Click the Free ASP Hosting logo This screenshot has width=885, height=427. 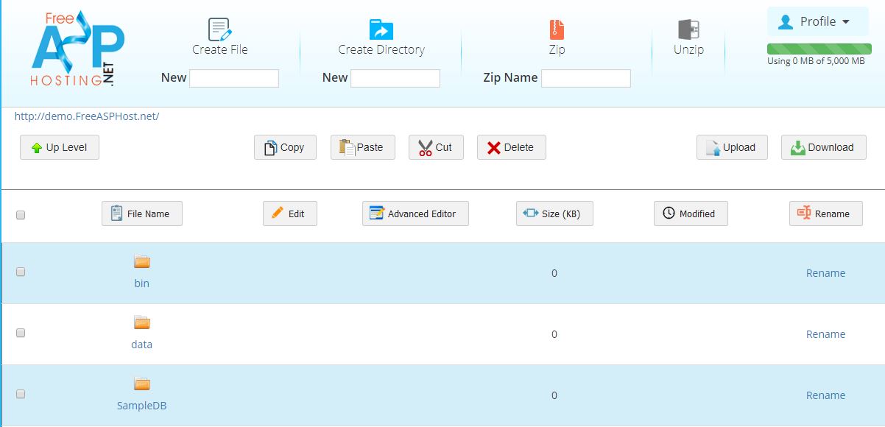click(77, 49)
